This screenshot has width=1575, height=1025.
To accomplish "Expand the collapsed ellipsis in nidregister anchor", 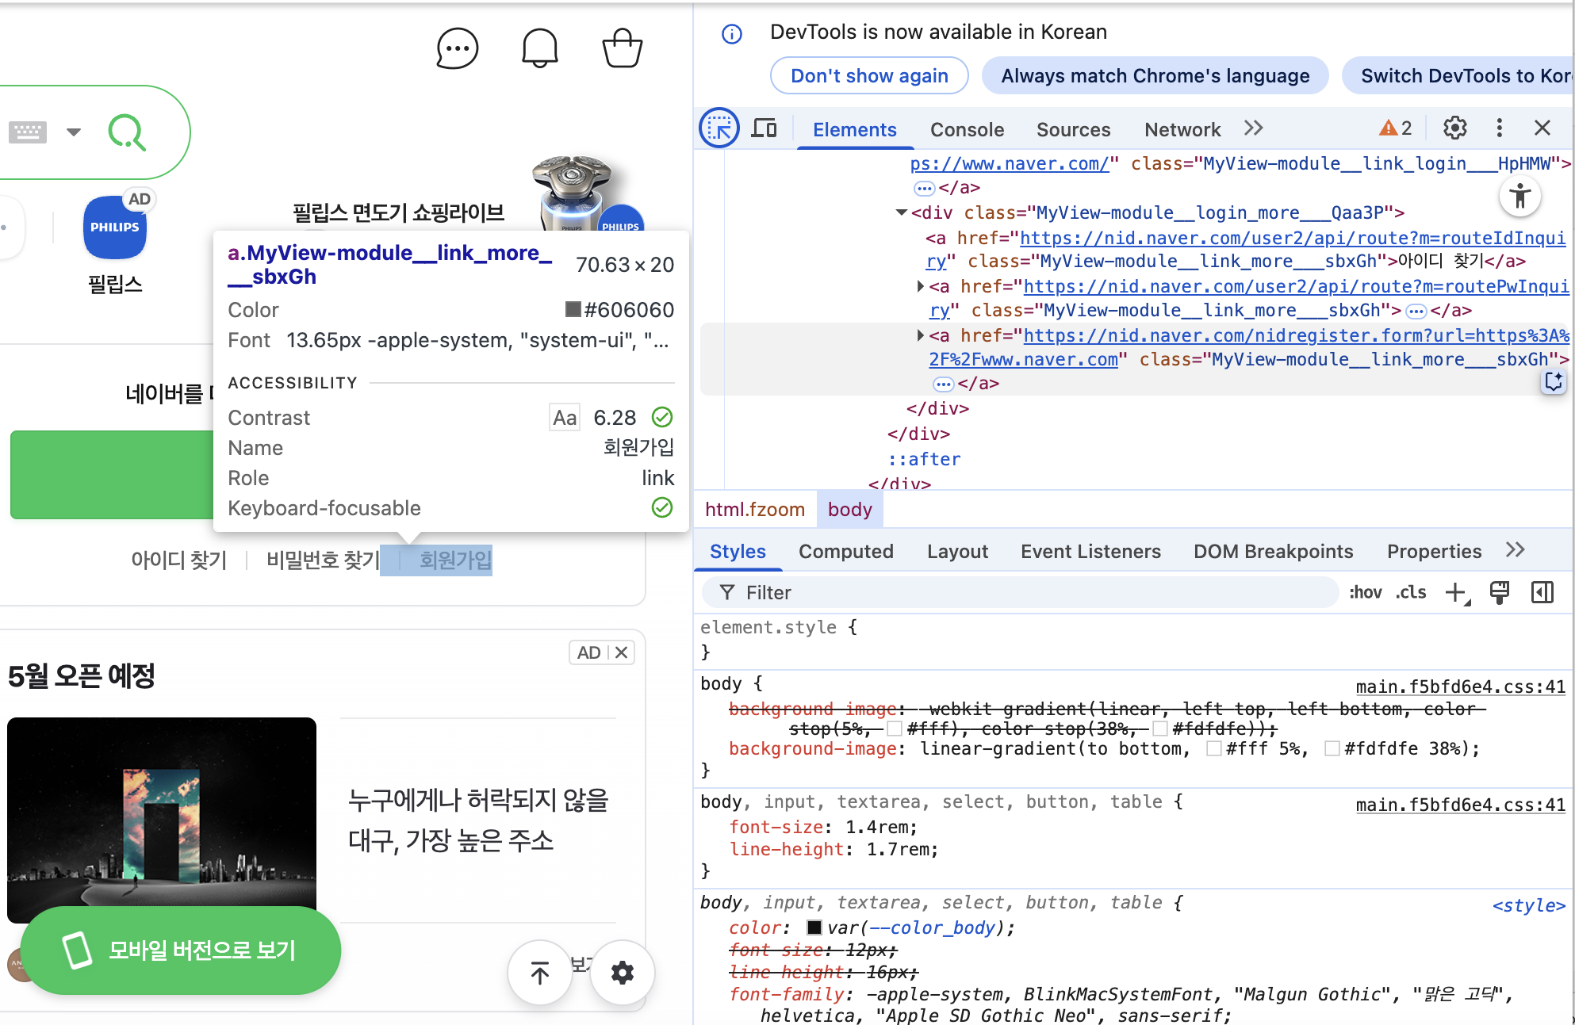I will point(943,384).
